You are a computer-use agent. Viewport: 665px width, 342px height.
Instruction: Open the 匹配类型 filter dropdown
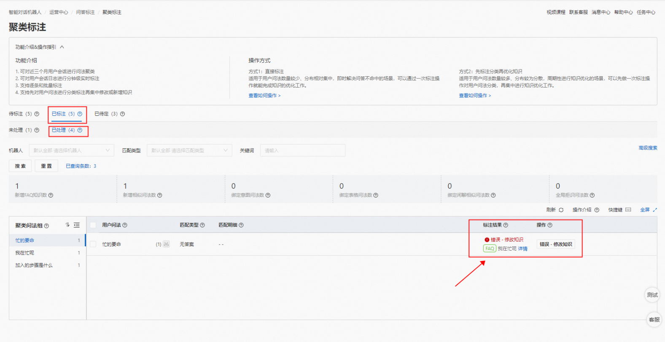click(x=189, y=150)
